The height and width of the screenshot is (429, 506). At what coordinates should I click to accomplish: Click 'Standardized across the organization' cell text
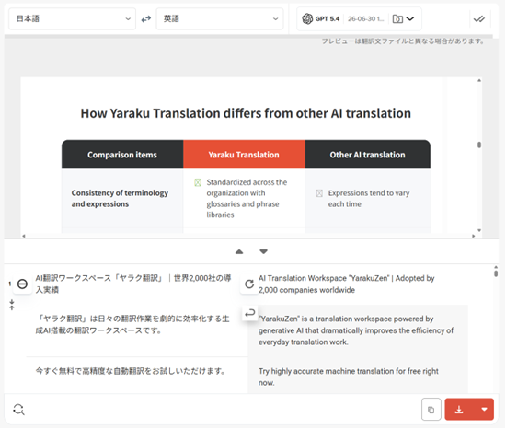(247, 199)
